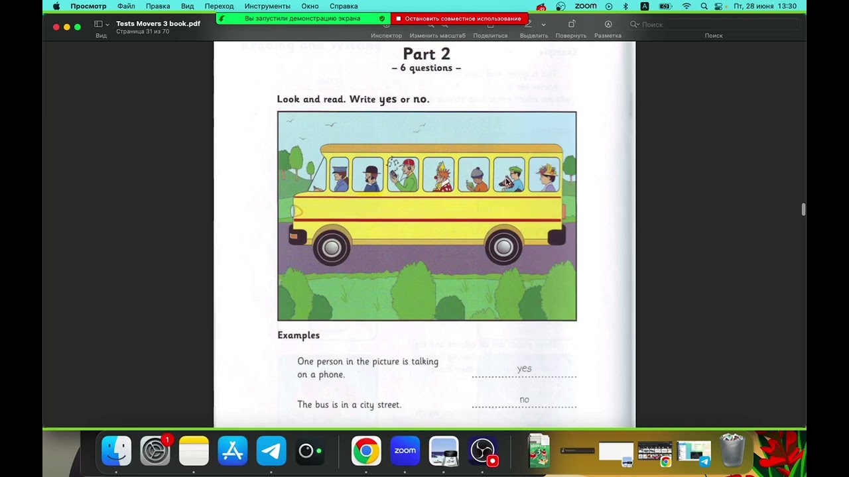
Task: Open OBS from the Dock
Action: tap(482, 451)
